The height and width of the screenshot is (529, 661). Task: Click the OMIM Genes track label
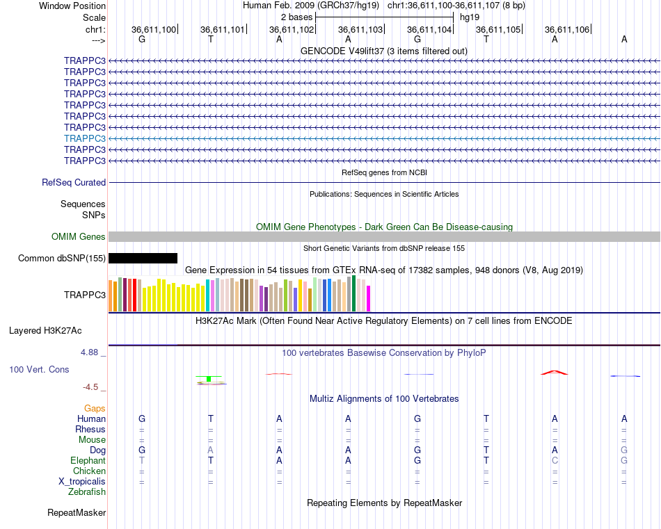(x=79, y=237)
